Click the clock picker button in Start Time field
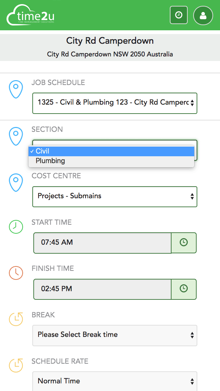The width and height of the screenshot is (220, 391). (x=184, y=243)
